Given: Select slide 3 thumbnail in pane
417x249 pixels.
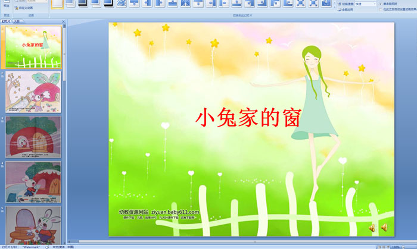Looking at the screenshot, I should 33,137.
